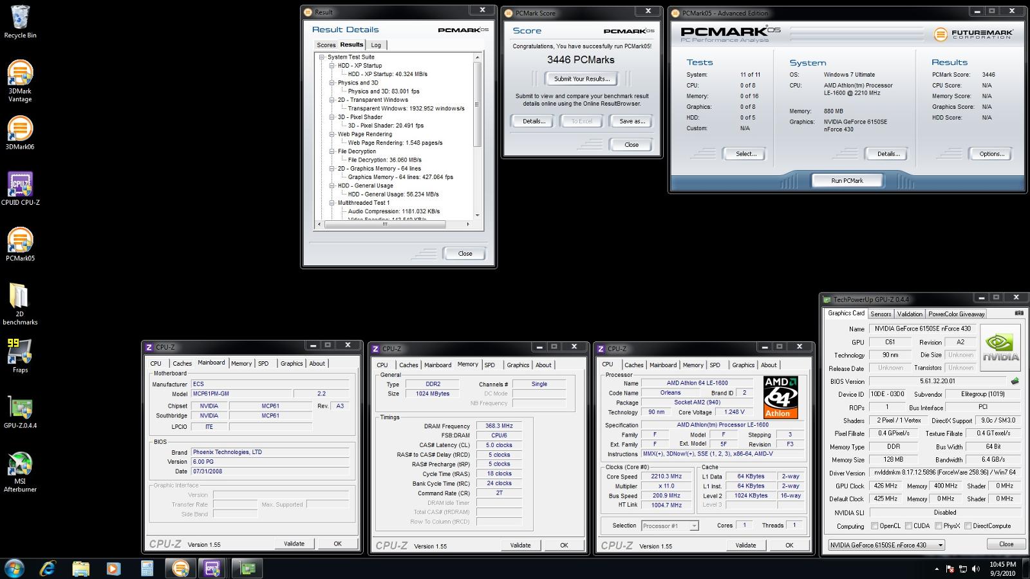The height and width of the screenshot is (579, 1030).
Task: Select the Fraps desktop icon
Action: tap(20, 356)
